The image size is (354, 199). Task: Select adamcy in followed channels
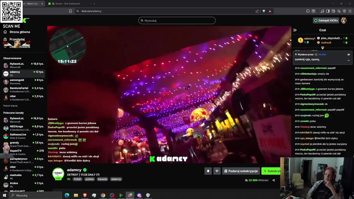pos(24,74)
